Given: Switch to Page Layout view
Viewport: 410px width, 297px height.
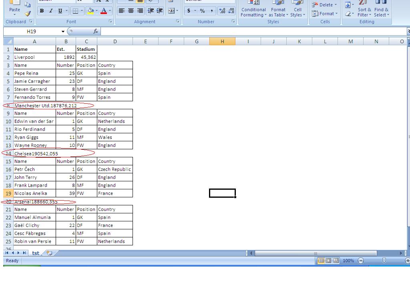Looking at the screenshot, I should 329,261.
